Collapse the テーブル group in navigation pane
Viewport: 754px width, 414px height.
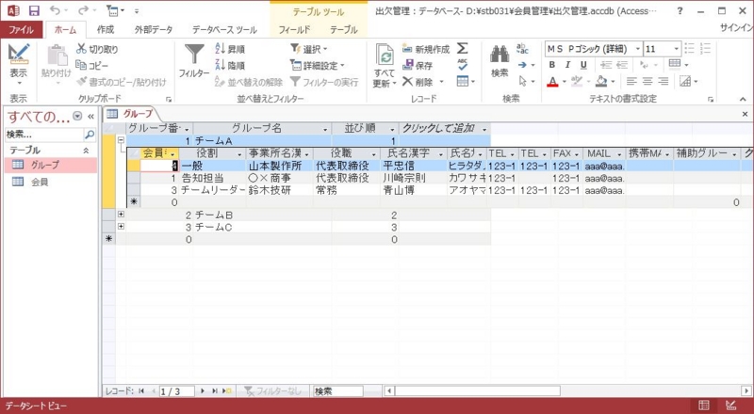click(86, 151)
